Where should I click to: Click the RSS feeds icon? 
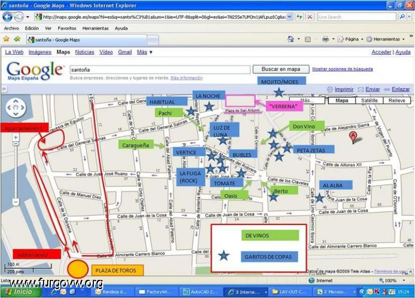[308, 39]
